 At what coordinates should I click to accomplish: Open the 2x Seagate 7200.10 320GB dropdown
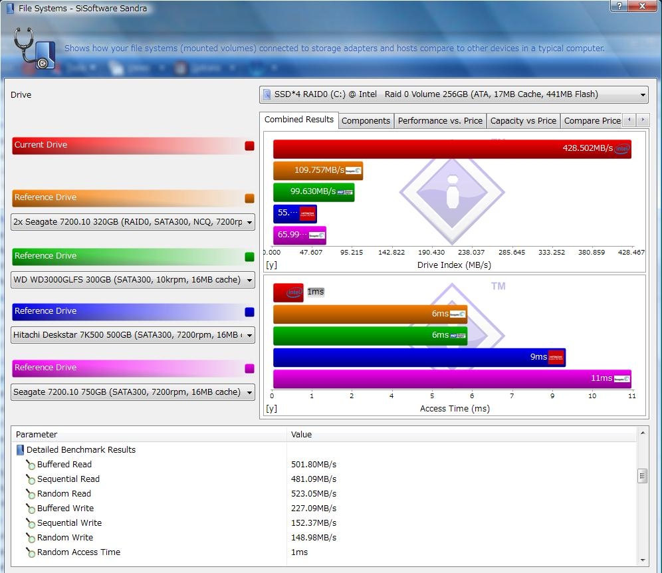pos(133,222)
